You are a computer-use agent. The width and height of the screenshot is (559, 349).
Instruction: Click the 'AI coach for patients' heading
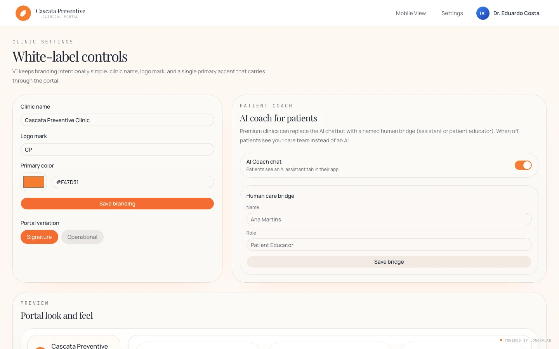pyautogui.click(x=278, y=118)
